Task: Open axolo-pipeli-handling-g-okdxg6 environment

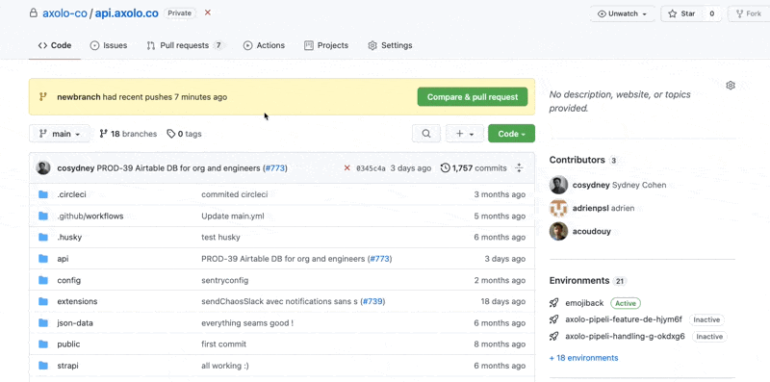Action: (x=625, y=337)
